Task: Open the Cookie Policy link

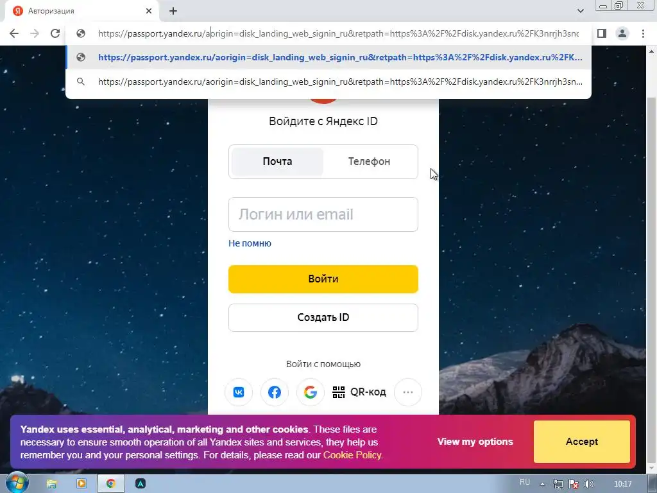Action: point(353,455)
